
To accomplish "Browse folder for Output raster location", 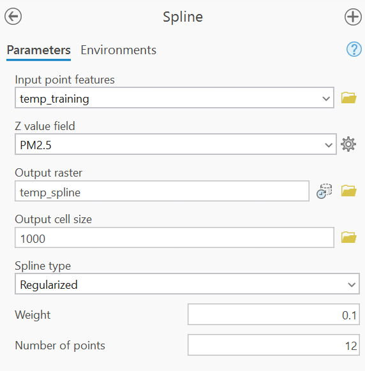I will [x=348, y=191].
